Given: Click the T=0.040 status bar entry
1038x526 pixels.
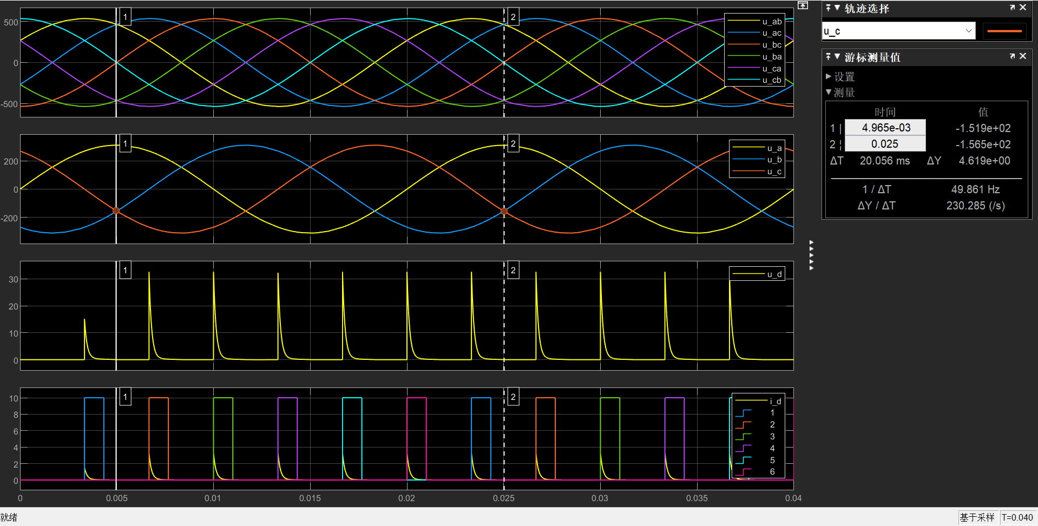Looking at the screenshot, I should tap(1017, 517).
